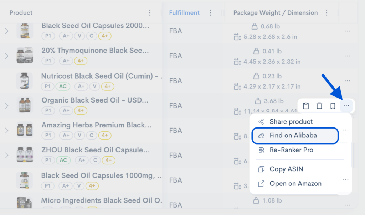The width and height of the screenshot is (365, 215).
Task: Expand the Amazing Herbs Premium Black row
Action: (6, 130)
